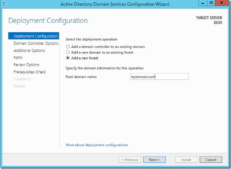
Task: Click the Install button
Action: click(x=186, y=160)
